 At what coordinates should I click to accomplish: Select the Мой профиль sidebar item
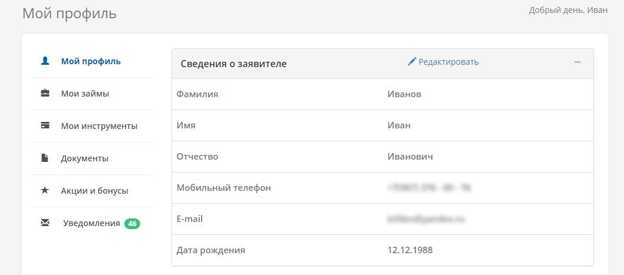(92, 61)
